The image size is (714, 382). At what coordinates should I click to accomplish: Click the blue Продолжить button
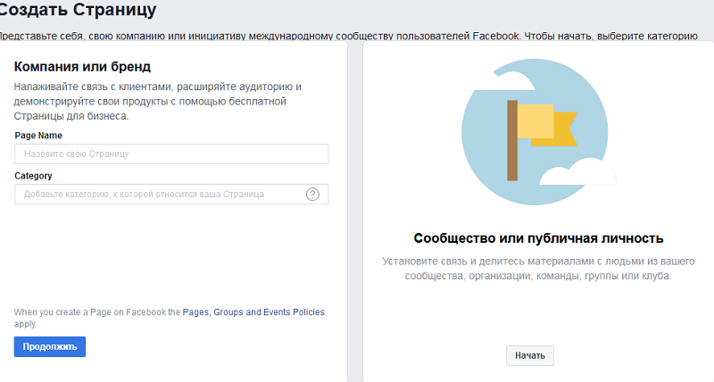coord(50,346)
